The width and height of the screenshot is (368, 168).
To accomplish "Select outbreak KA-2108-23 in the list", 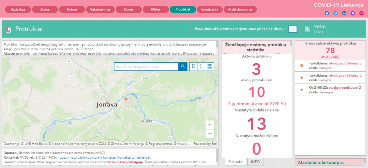I will point(330,90).
